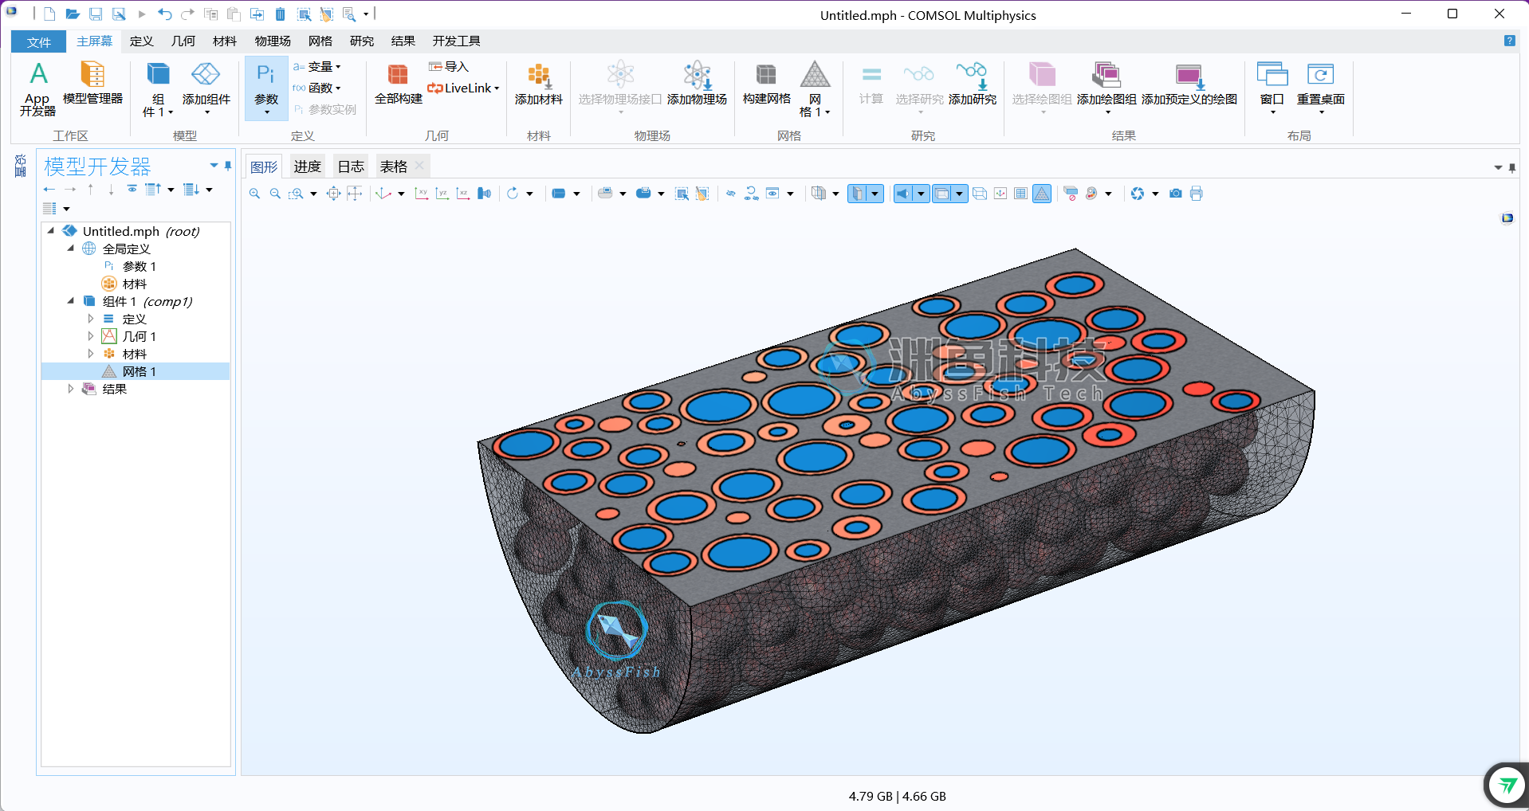The width and height of the screenshot is (1529, 811).
Task: Expand the 几何 1 tree node
Action: (91, 336)
